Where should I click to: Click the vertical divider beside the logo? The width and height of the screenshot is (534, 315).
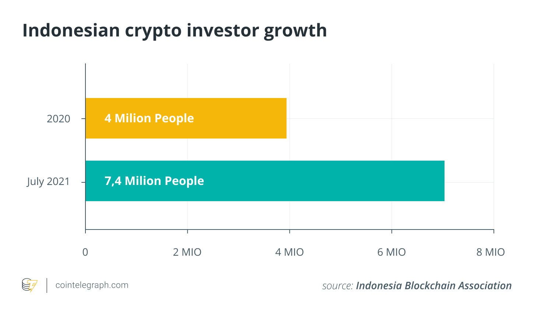(x=47, y=285)
